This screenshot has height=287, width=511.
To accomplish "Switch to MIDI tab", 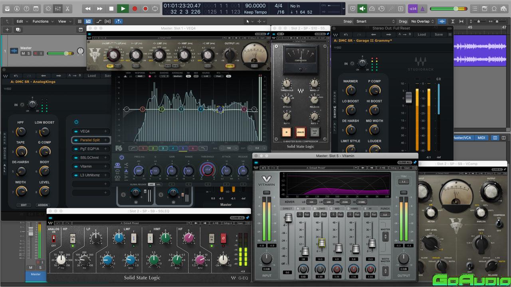I will 481,138.
